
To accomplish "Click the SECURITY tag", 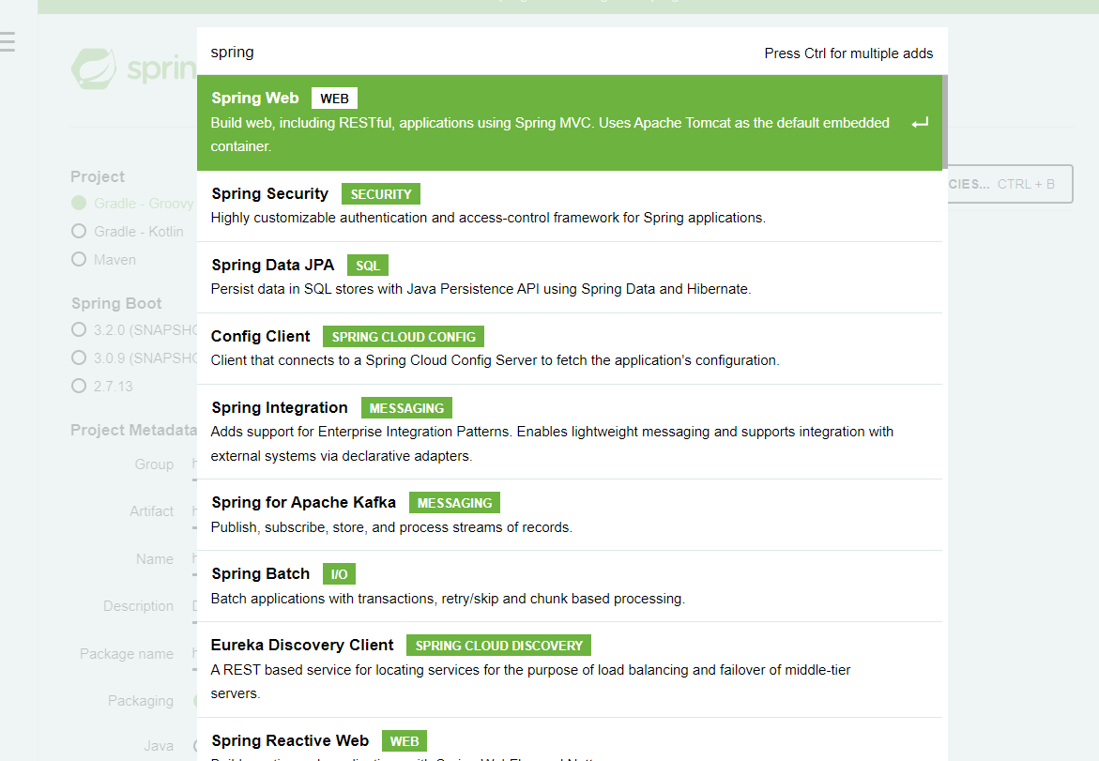I will pos(381,194).
